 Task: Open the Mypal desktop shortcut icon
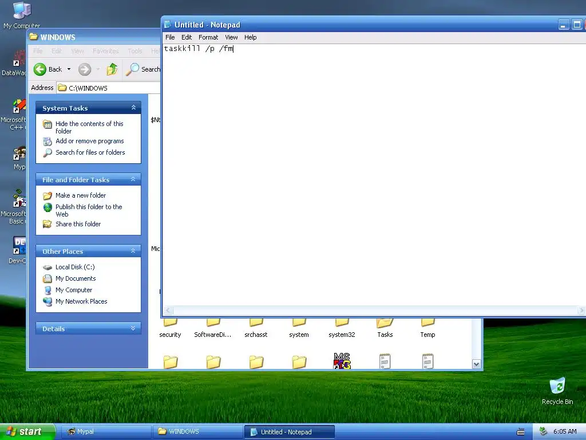click(x=19, y=154)
